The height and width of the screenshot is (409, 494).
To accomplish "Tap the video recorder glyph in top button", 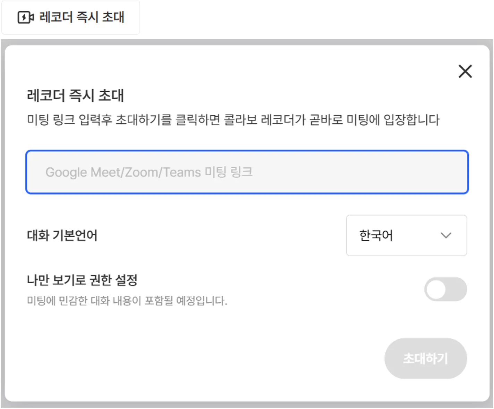I will point(26,17).
